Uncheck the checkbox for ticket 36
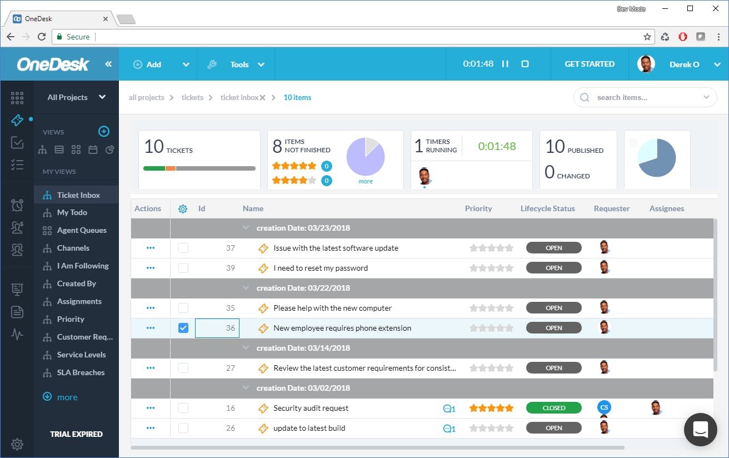The height and width of the screenshot is (458, 729). coord(183,328)
